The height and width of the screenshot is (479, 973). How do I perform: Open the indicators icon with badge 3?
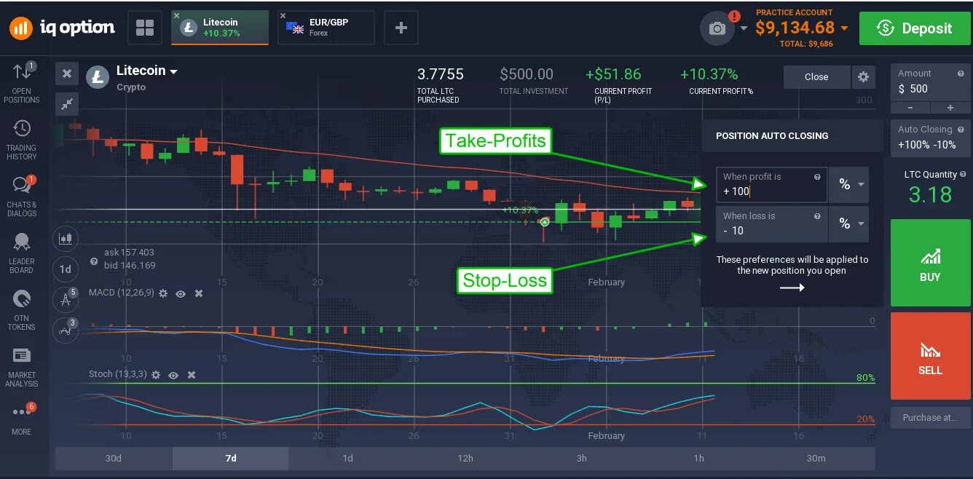[x=66, y=330]
